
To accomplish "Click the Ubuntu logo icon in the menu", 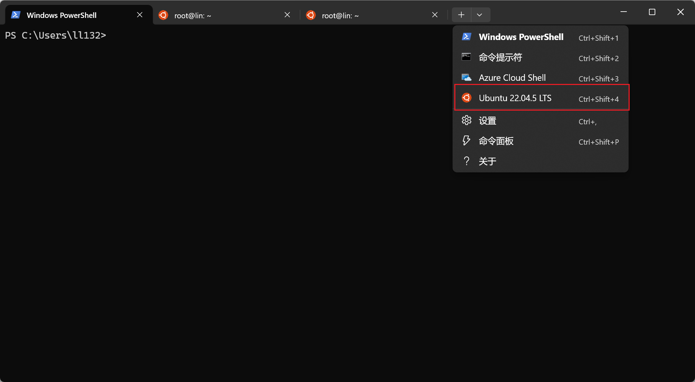I will click(x=467, y=98).
